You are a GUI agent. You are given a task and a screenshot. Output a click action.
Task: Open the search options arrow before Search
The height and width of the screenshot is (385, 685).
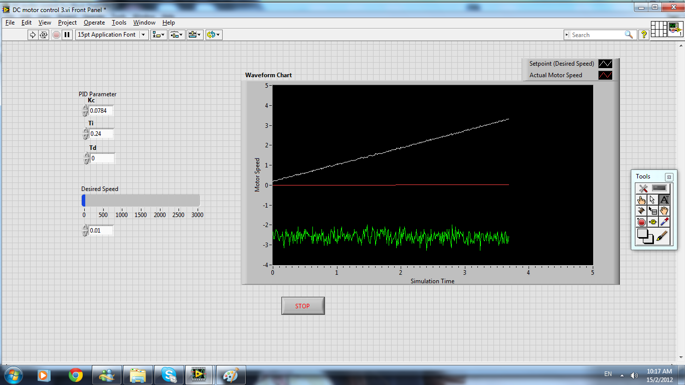pos(567,35)
